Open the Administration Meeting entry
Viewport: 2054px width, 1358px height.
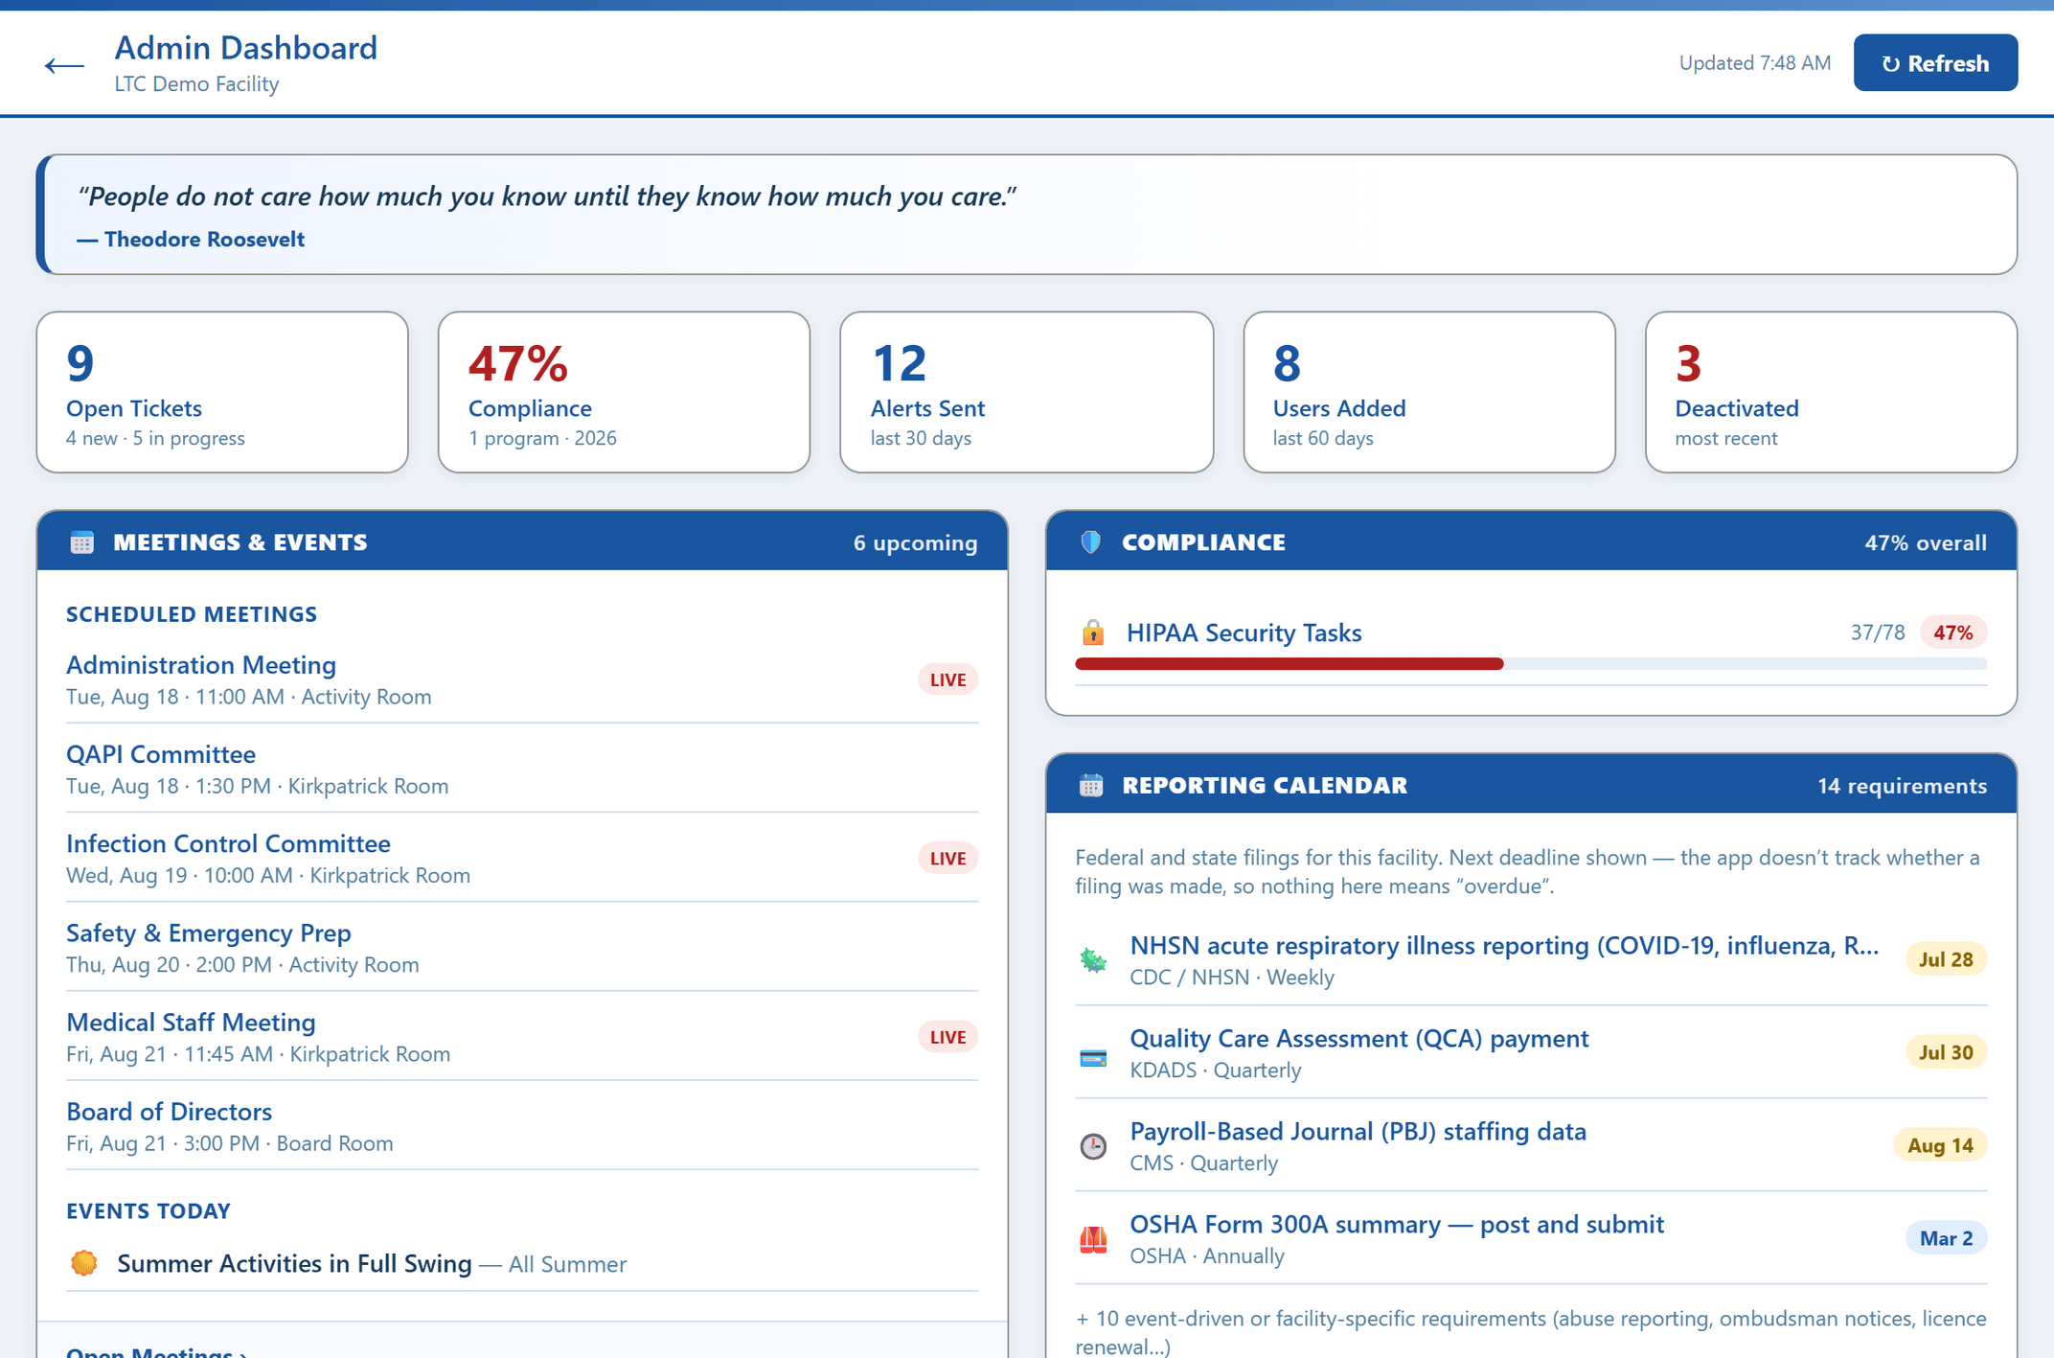[522, 679]
